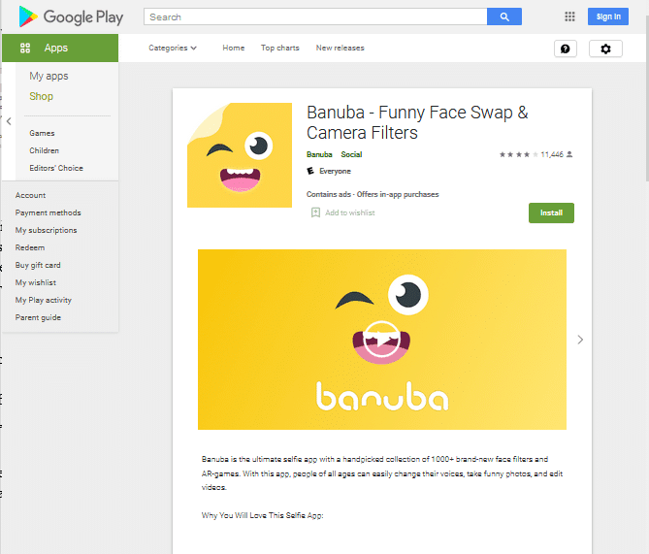
Task: Click the 11,446 ratings count
Action: click(x=552, y=154)
